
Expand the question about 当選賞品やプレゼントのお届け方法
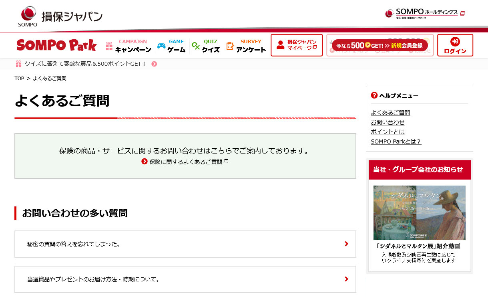click(x=185, y=279)
